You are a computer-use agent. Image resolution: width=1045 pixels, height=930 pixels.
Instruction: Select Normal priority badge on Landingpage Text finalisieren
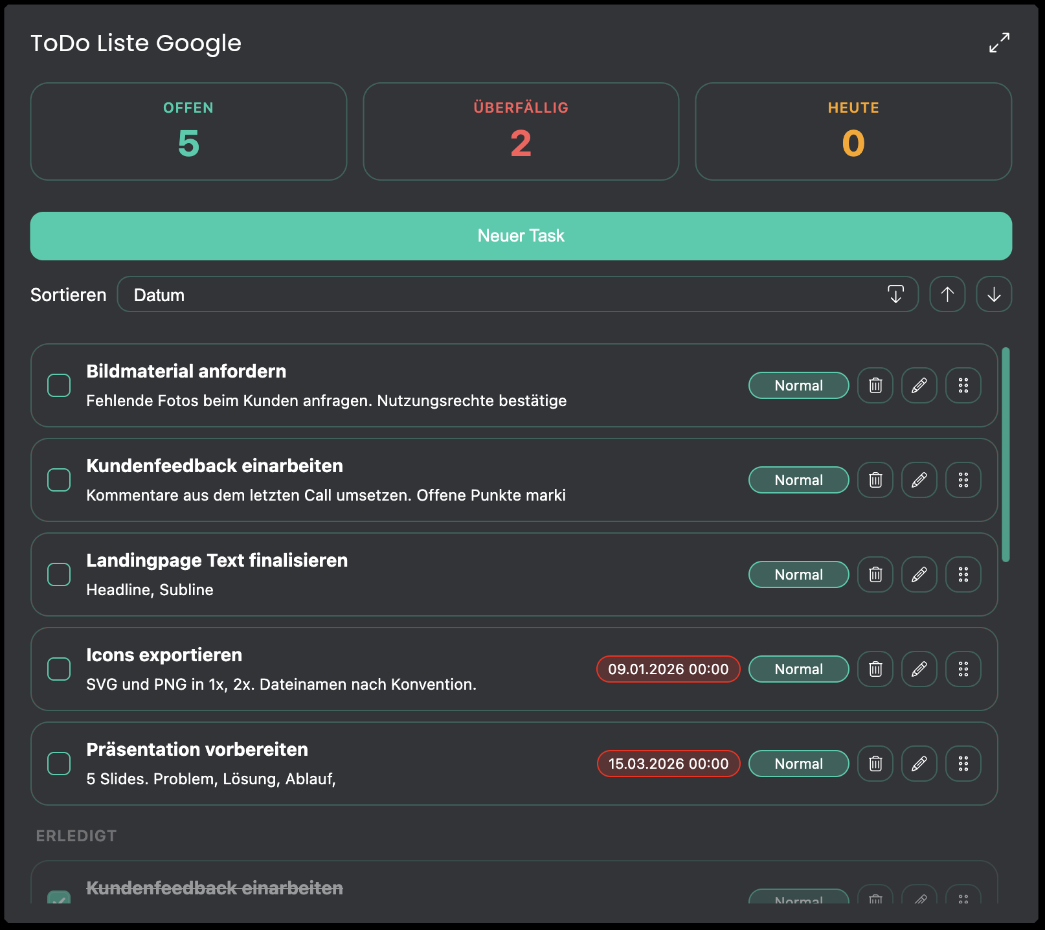[799, 574]
